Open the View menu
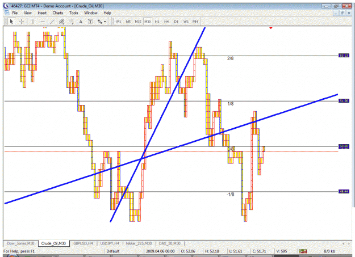This screenshot has height=257, width=355. [28, 13]
